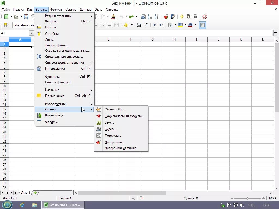Viewport: 279px width, 209px height.
Task: Open the Формат menu
Action: click(56, 10)
